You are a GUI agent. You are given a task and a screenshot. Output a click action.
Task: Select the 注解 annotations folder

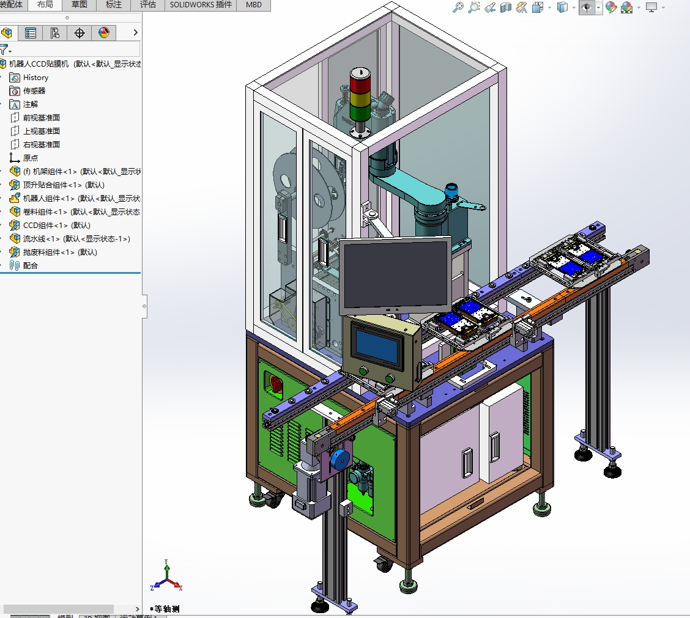tap(31, 105)
